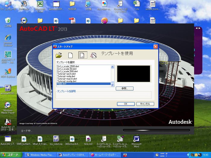Image resolution: width=211 pixels, height=158 pixels.
Task: Select the highlighted last .dwt template row
Action: pyautogui.click(x=83, y=84)
